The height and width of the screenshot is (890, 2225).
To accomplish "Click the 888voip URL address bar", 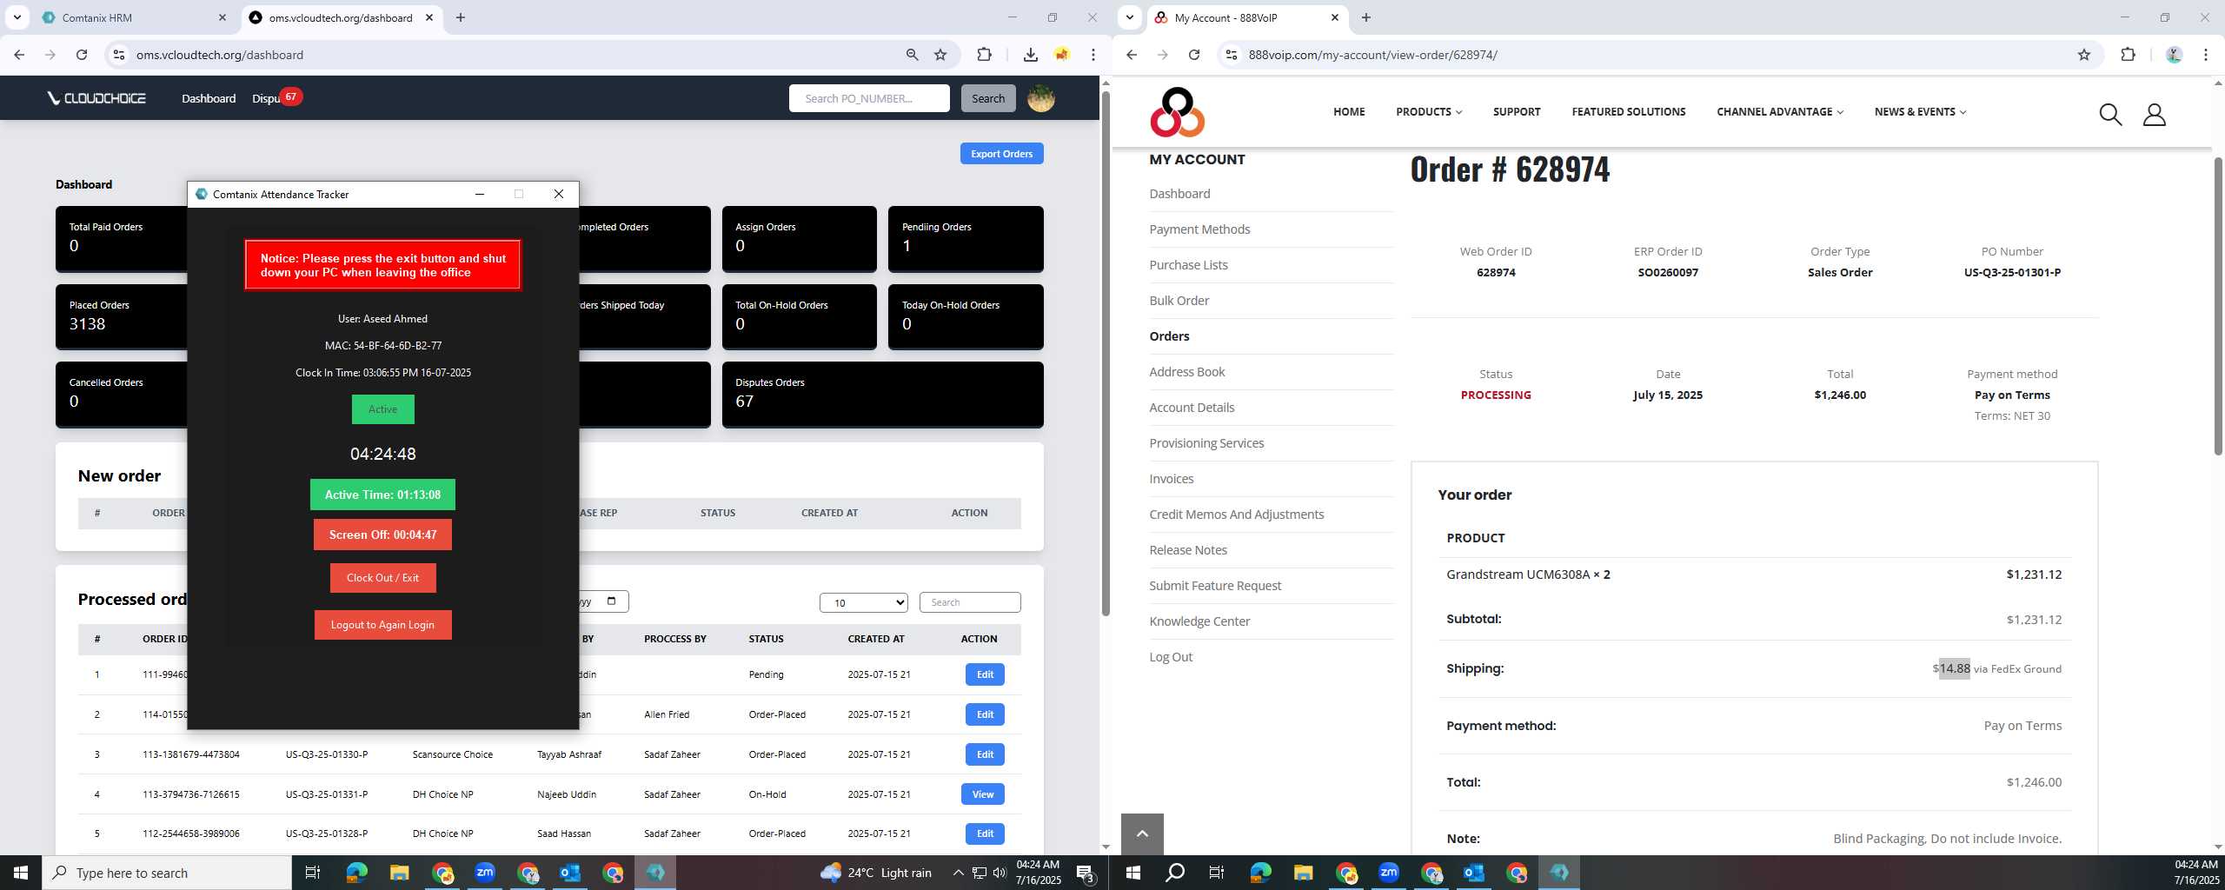I will click(x=1651, y=55).
